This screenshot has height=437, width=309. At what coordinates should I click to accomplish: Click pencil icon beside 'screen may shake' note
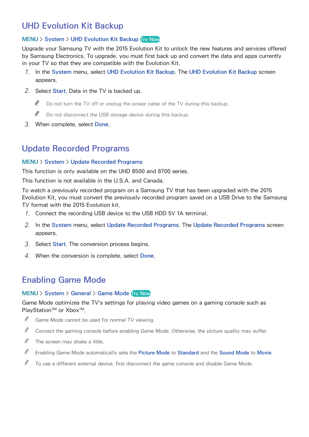(x=27, y=341)
